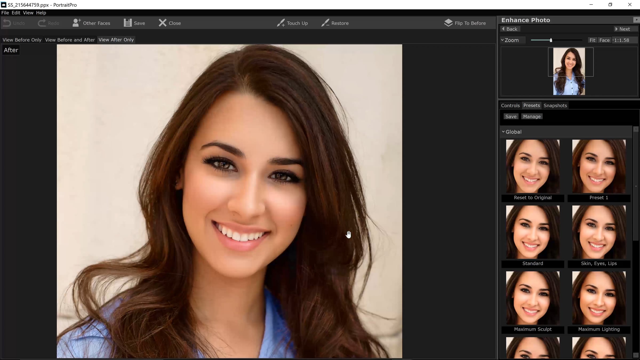
Task: Click the Manage presets button
Action: pyautogui.click(x=531, y=117)
